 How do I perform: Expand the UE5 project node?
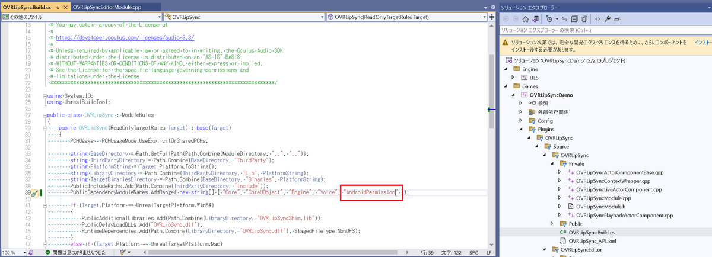tap(513, 77)
